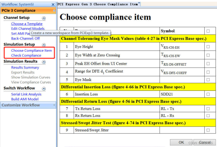Enable the Eye Width at Zero Crossing checkbox
This screenshot has height=147, width=217.
click(208, 55)
